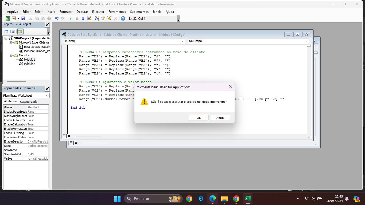The width and height of the screenshot is (365, 205).
Task: Click the Paste toolbar icon
Action: pyautogui.click(x=43, y=18)
